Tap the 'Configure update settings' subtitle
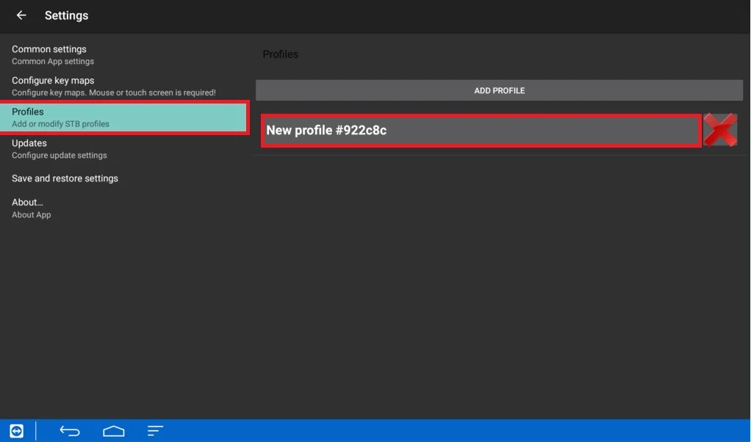This screenshot has width=751, height=442. pyautogui.click(x=59, y=156)
